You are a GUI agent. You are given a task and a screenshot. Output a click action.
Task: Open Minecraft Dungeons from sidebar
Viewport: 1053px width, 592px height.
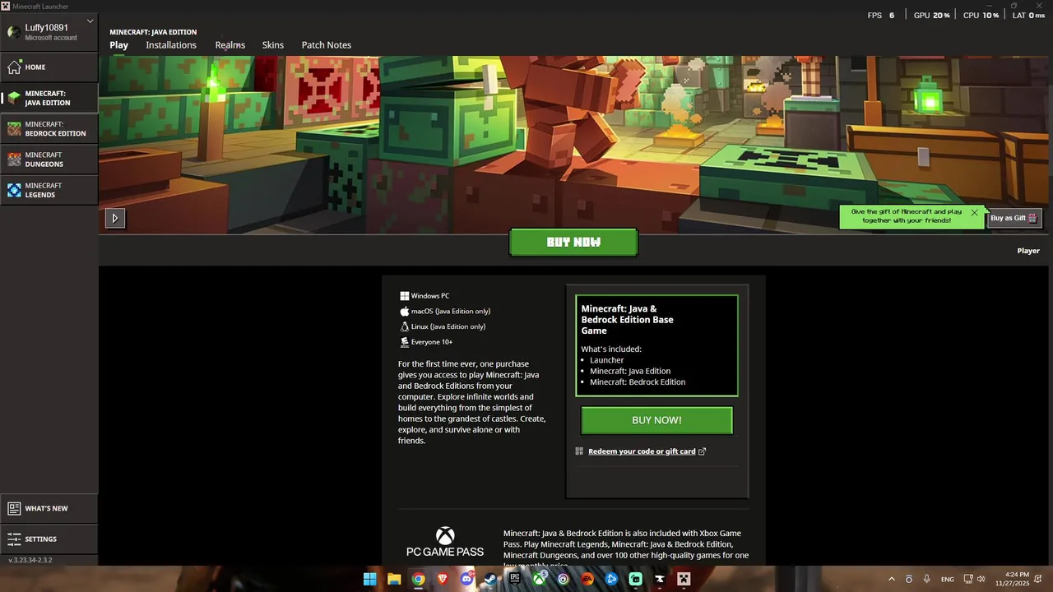(49, 160)
